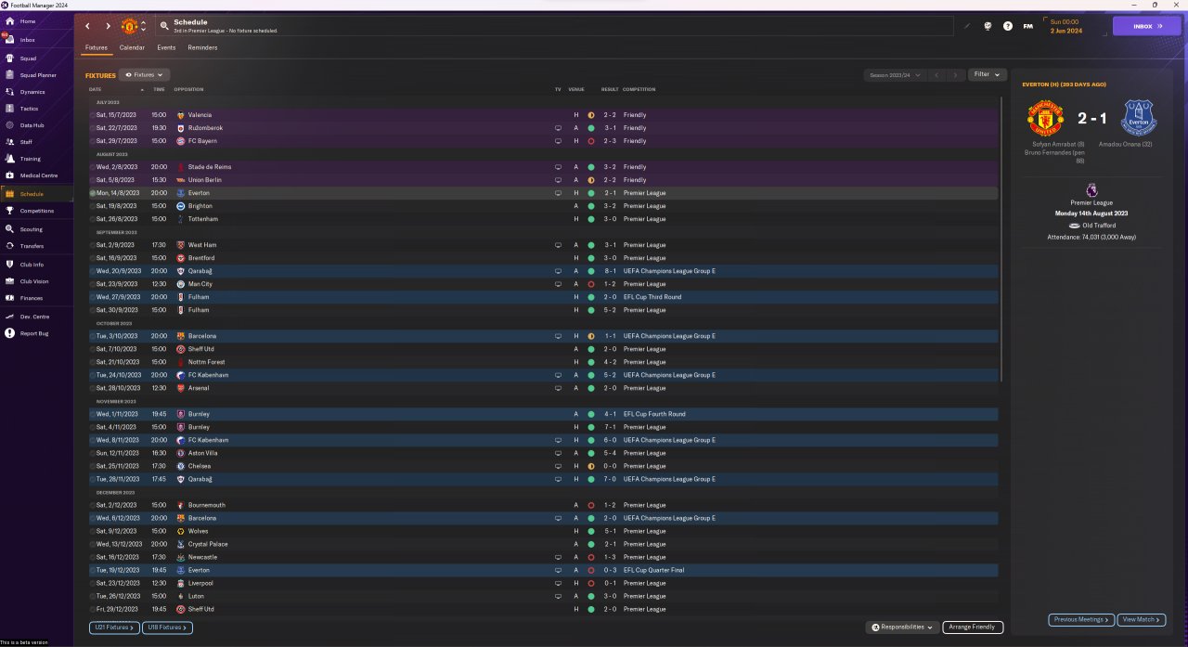
Task: Show the previous season with left chevron
Action: tap(936, 74)
